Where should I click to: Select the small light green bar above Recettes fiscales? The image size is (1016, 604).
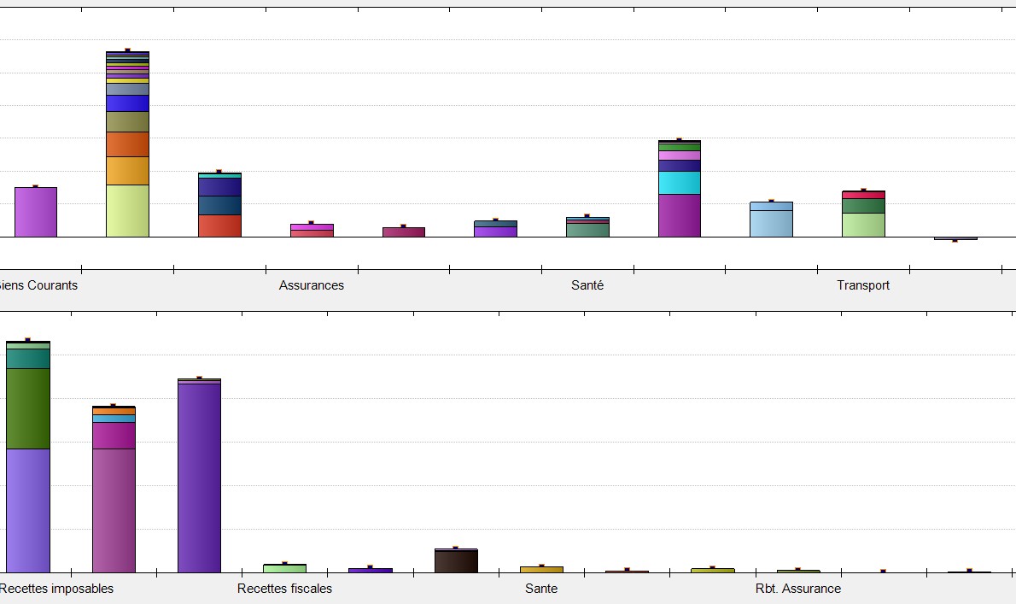284,568
